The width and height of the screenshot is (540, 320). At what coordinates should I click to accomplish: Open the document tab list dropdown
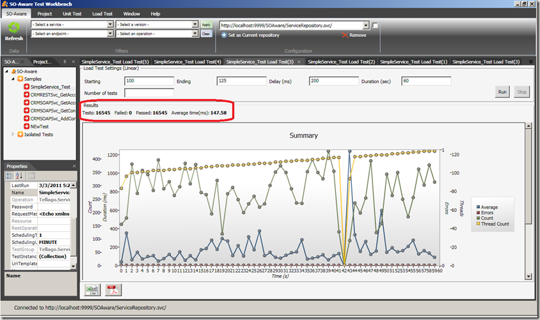[530, 62]
